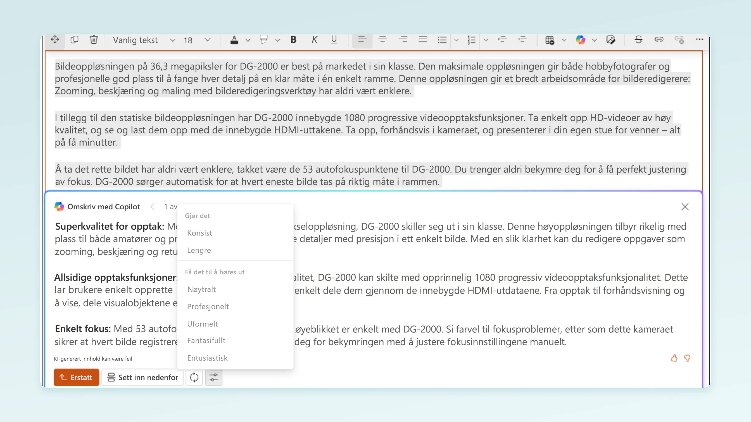This screenshot has width=751, height=422.
Task: Regenerate the Copilot suggestion
Action: [x=194, y=377]
